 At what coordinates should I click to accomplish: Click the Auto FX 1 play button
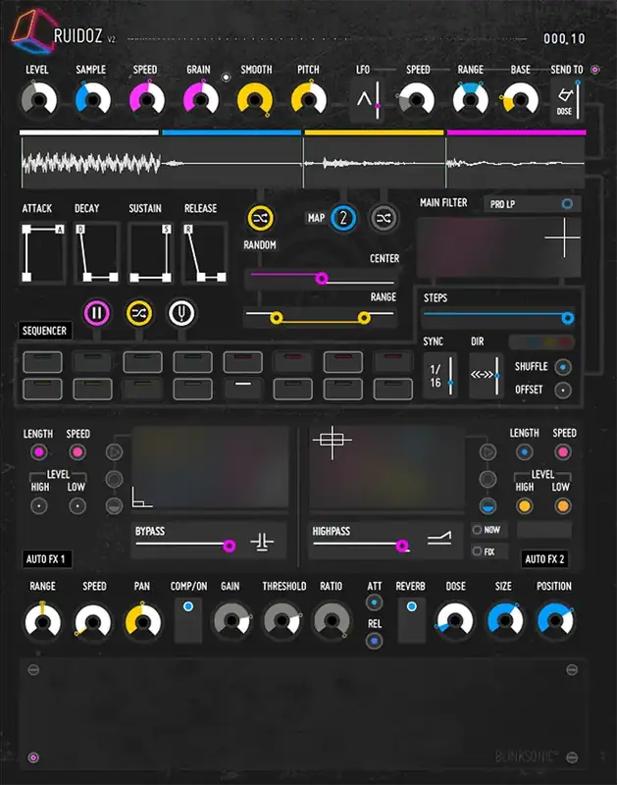coord(114,452)
